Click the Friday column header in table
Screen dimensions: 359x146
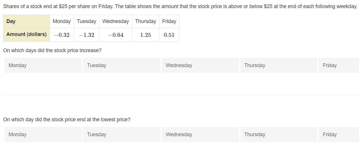click(169, 21)
